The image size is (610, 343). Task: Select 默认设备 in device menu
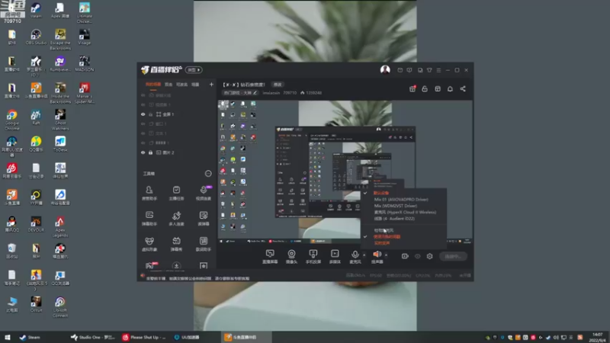click(x=380, y=193)
